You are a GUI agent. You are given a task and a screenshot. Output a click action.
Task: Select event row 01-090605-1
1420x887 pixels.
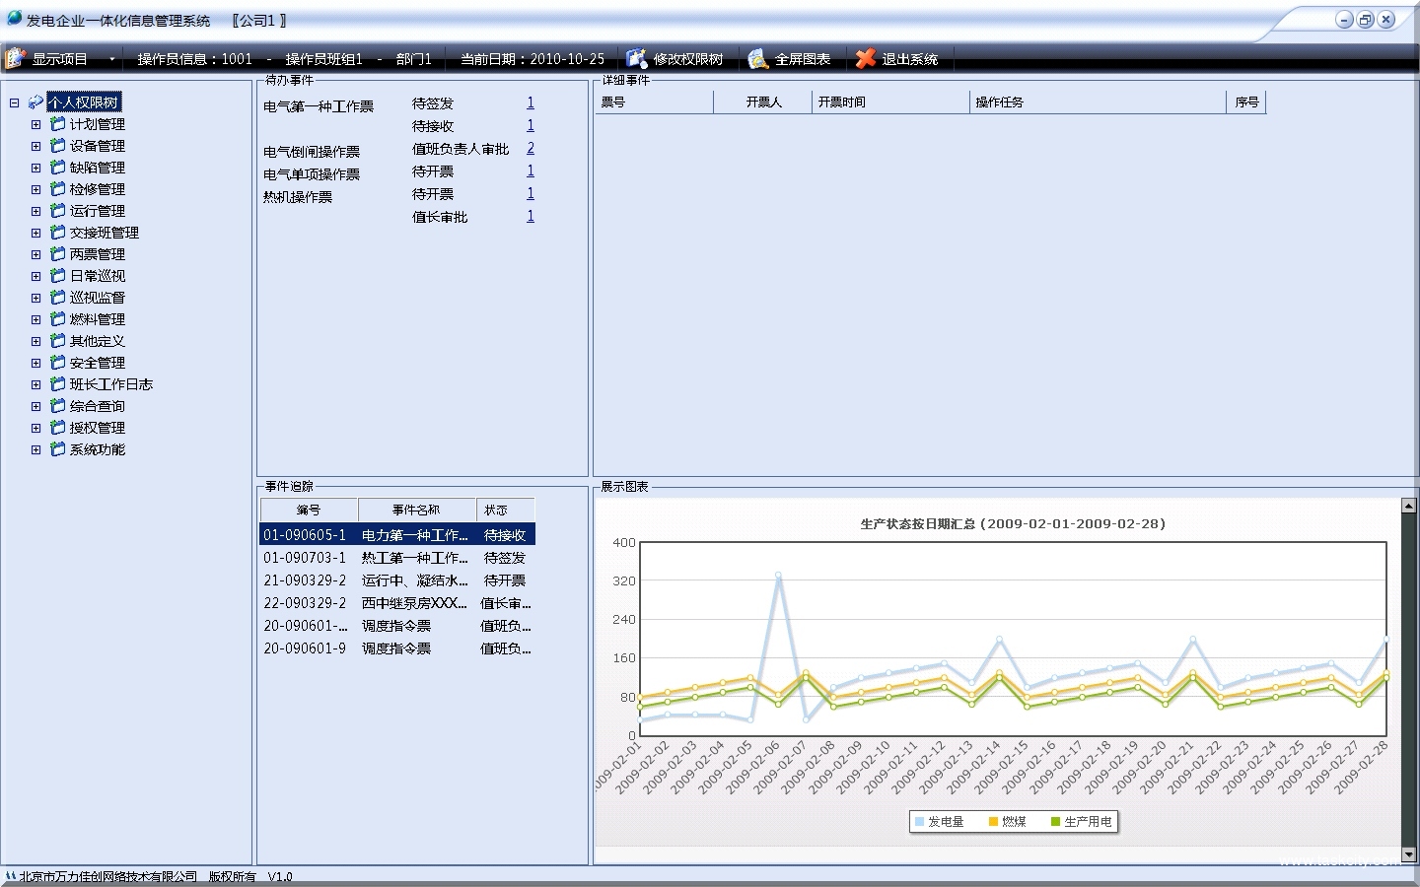tap(397, 534)
